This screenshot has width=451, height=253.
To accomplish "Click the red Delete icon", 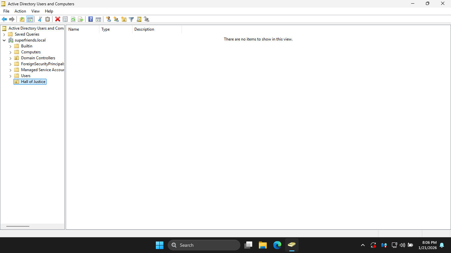I will (x=57, y=19).
